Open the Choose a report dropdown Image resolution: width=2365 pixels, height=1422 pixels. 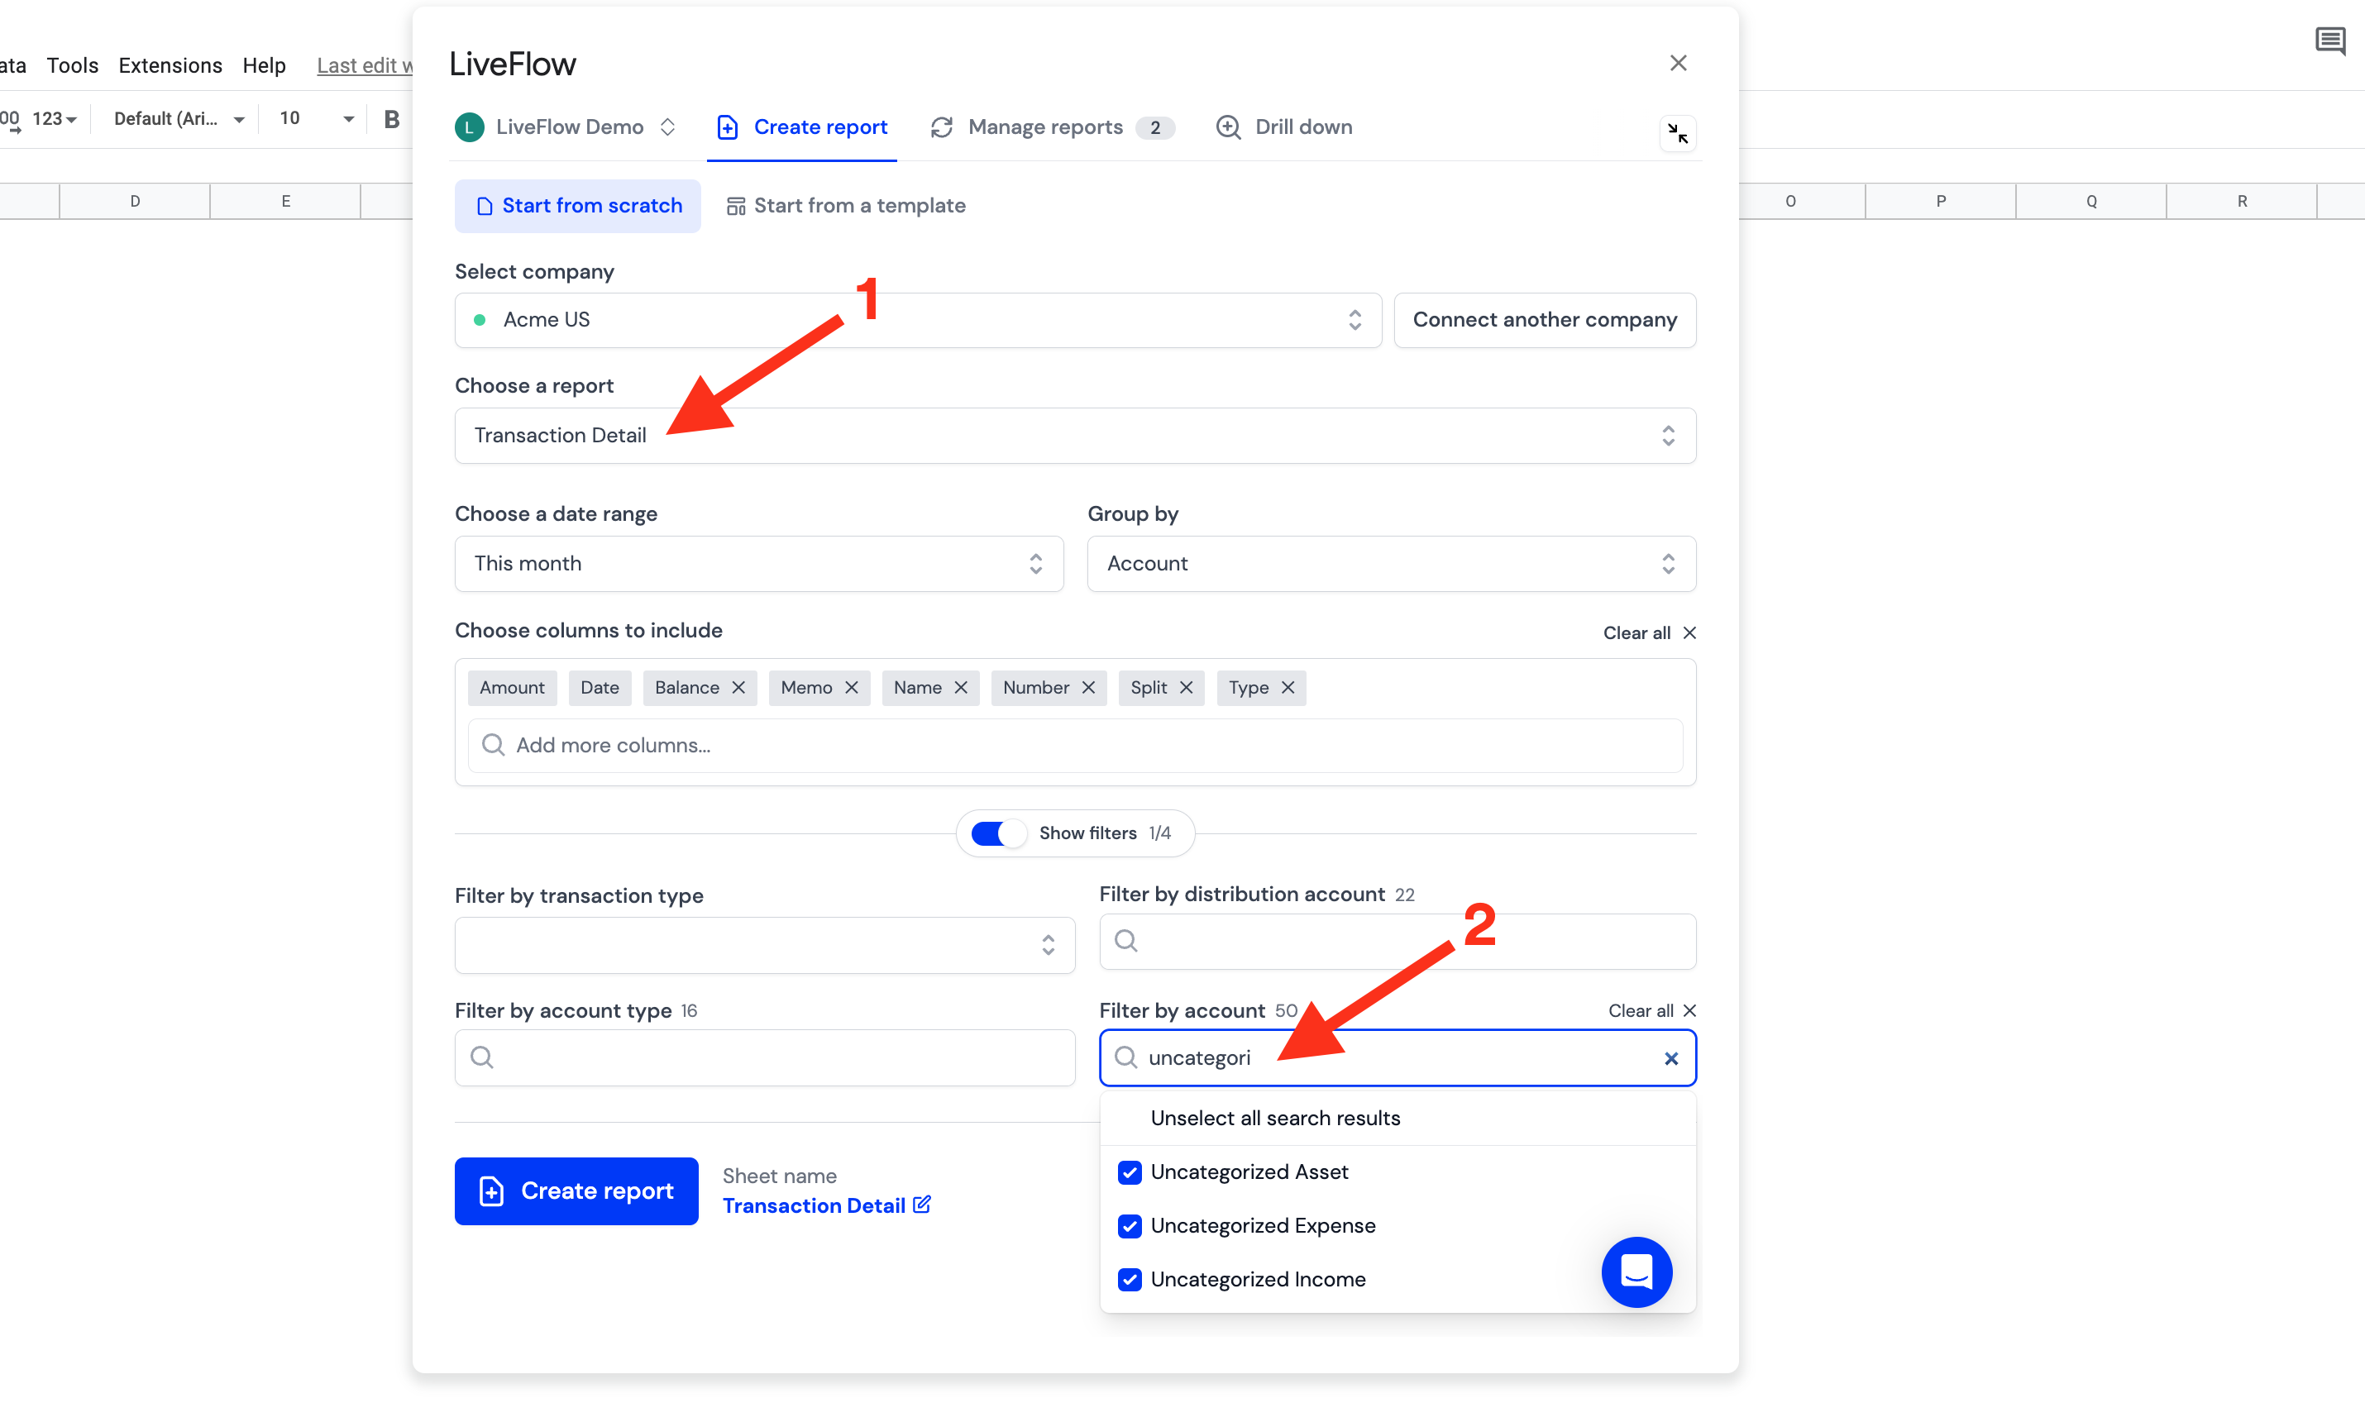coord(1075,436)
